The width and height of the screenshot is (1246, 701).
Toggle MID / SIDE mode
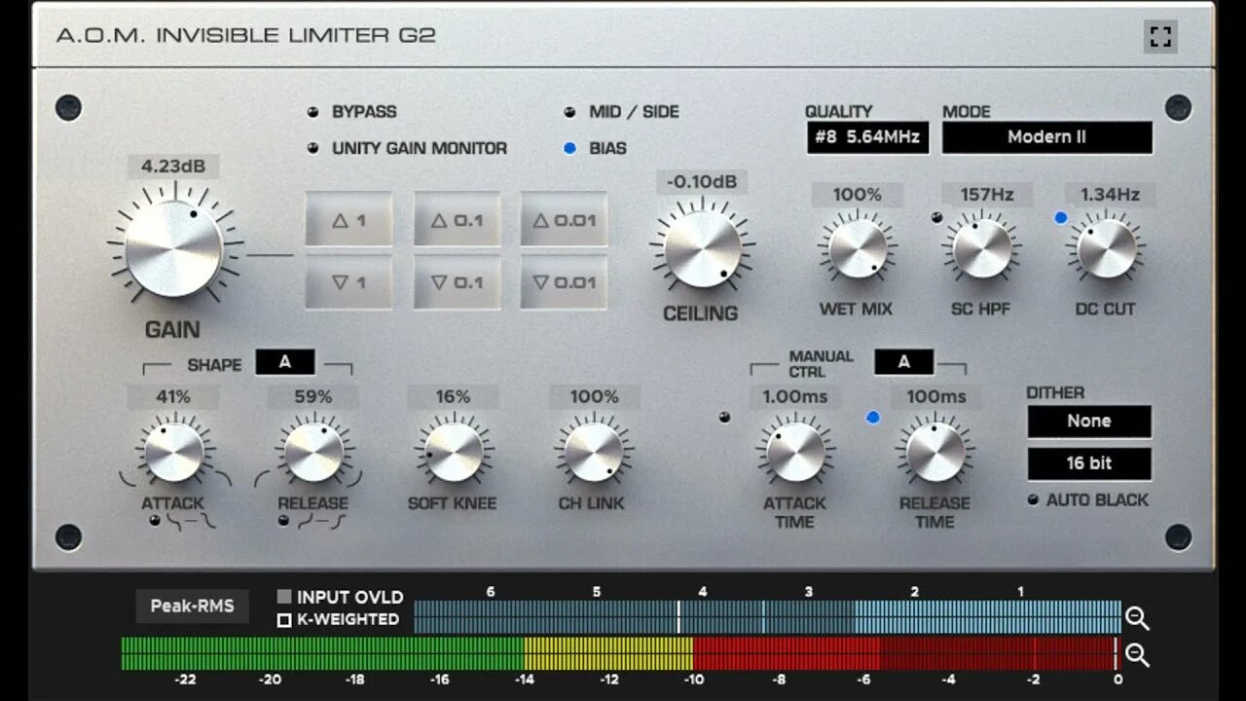(569, 112)
